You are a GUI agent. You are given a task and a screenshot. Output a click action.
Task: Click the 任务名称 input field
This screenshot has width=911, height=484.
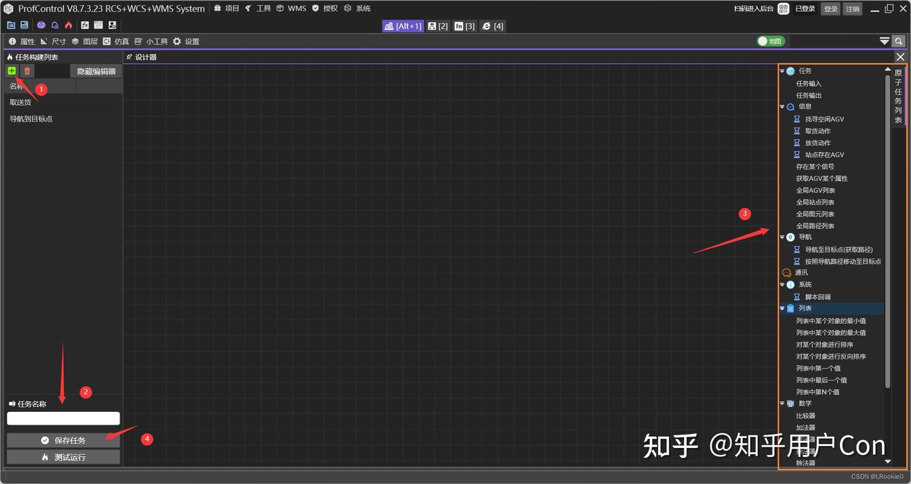pos(63,418)
